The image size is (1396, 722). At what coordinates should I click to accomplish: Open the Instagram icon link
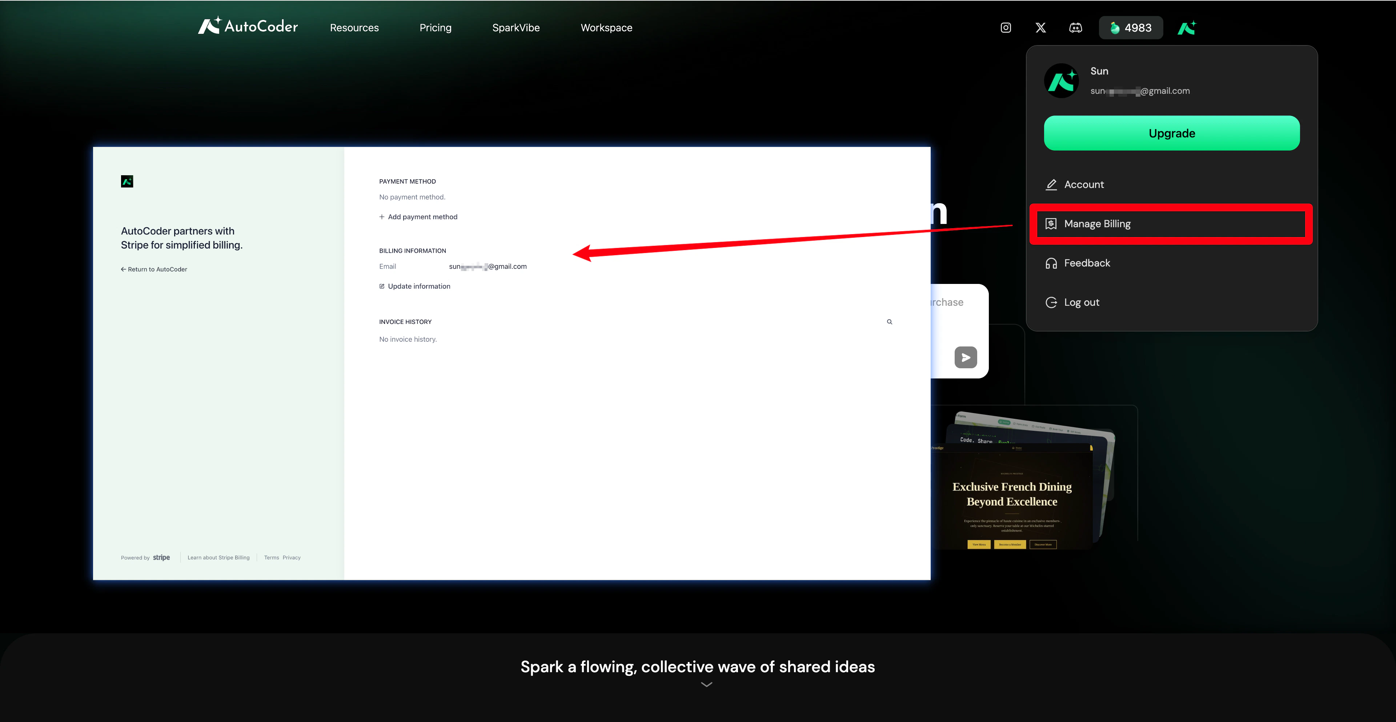tap(1005, 28)
